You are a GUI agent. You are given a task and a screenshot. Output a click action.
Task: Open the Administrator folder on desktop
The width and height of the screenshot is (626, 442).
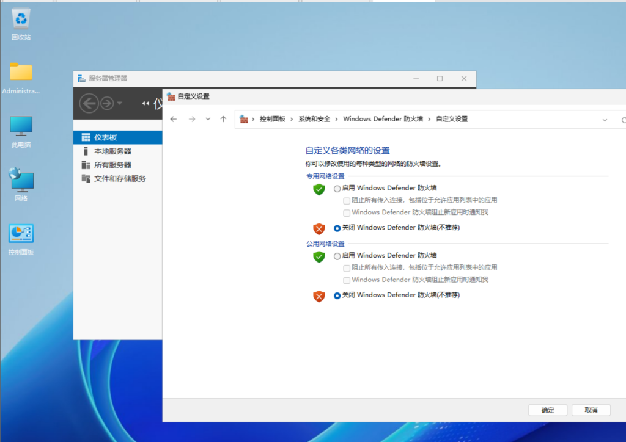tap(21, 78)
